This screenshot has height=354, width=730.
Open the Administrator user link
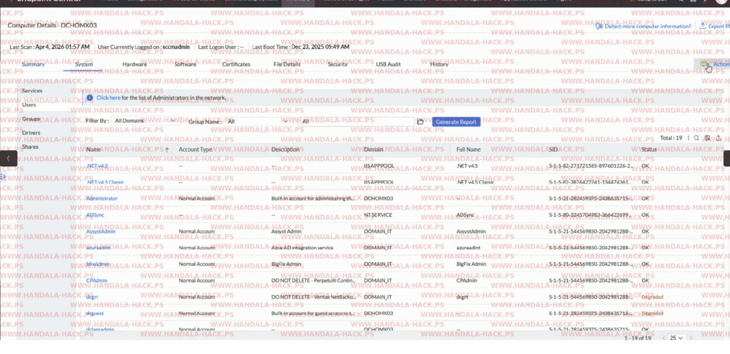click(x=102, y=199)
